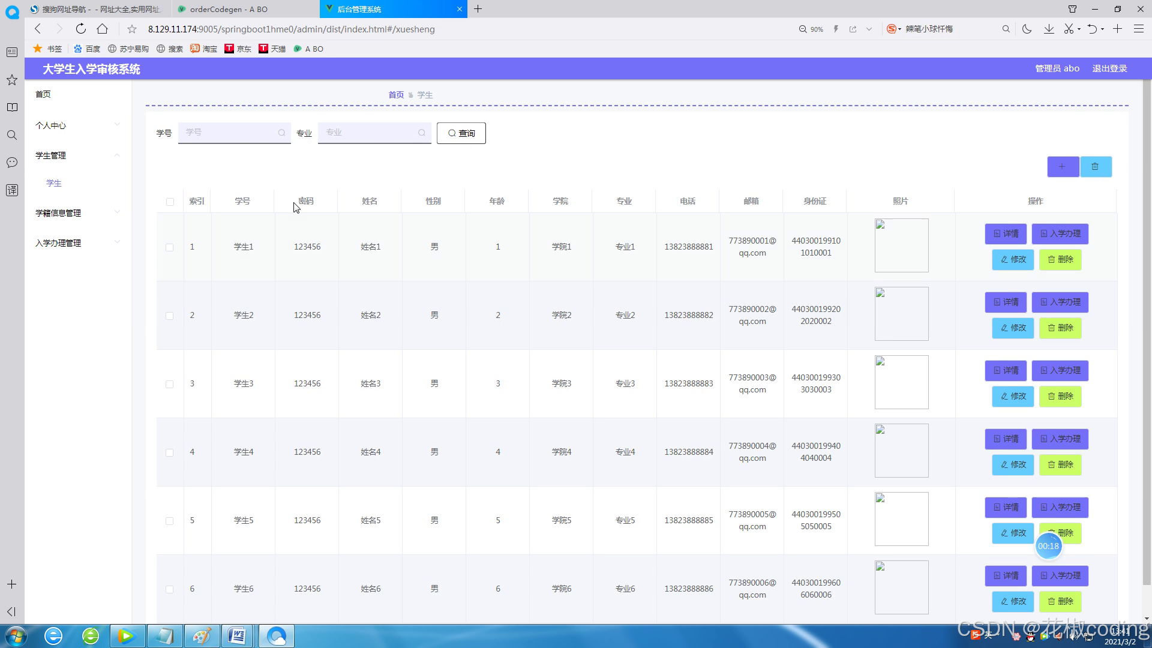This screenshot has height=648, width=1152.
Task: Open the browser downloads icon
Action: coord(1049,29)
